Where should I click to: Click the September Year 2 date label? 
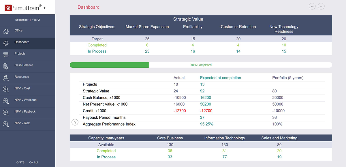click(x=27, y=20)
